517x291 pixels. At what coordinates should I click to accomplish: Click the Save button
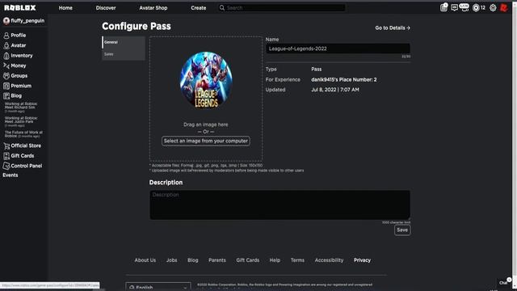coord(402,230)
